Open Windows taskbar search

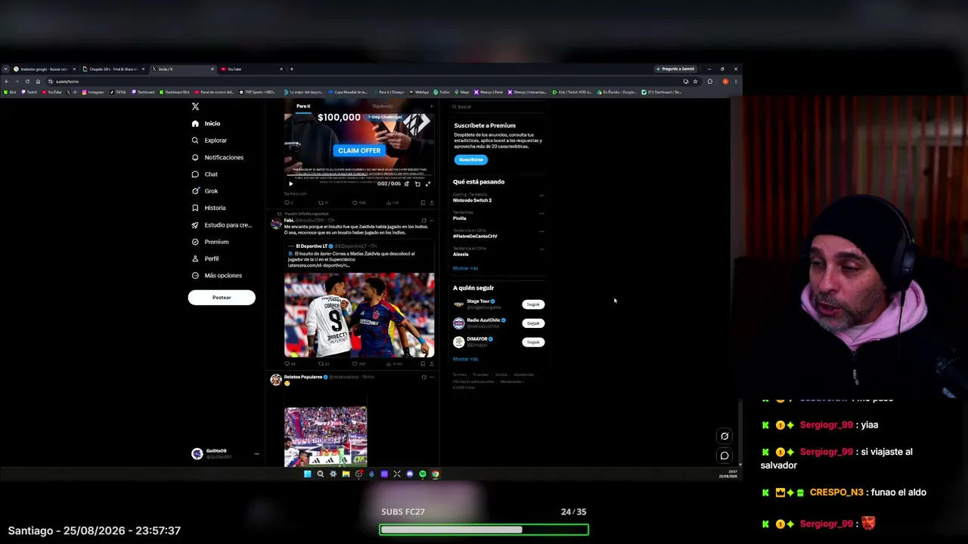pos(320,474)
